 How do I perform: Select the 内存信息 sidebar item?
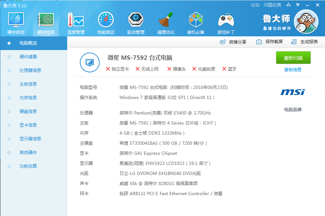click(x=23, y=98)
